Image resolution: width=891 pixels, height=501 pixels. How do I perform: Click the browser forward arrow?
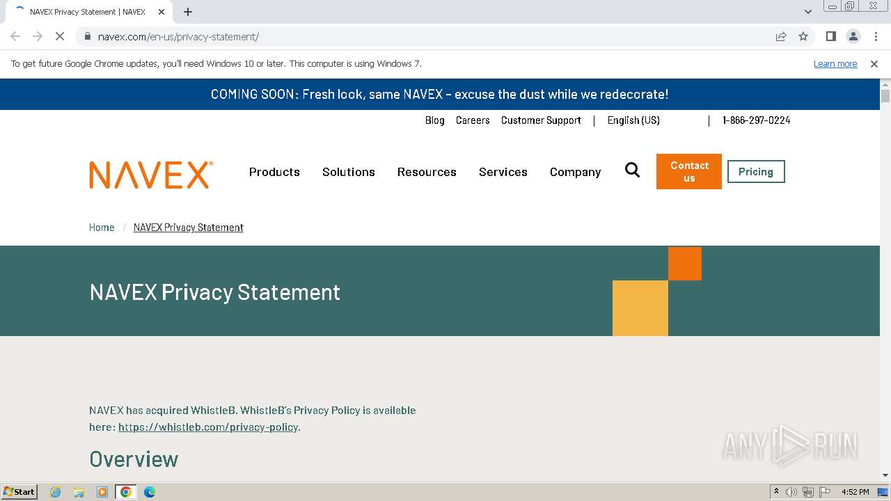click(38, 36)
